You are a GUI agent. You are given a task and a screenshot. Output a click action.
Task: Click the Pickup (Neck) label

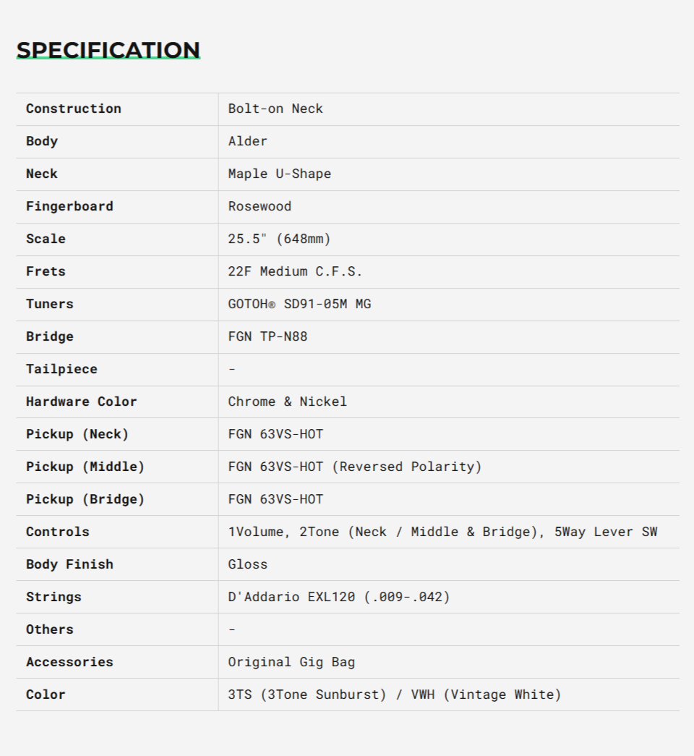click(x=77, y=434)
